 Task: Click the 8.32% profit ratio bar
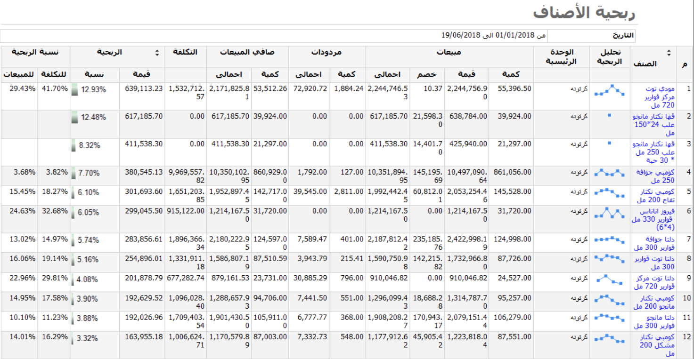[x=73, y=145]
